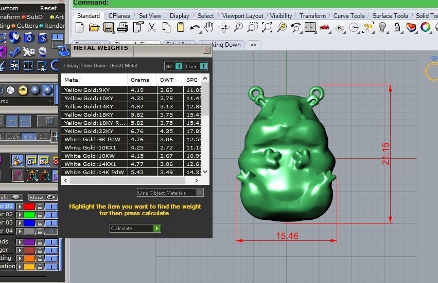The width and height of the screenshot is (438, 283).
Task: Click the blue checkmark icon
Action: click(14, 51)
